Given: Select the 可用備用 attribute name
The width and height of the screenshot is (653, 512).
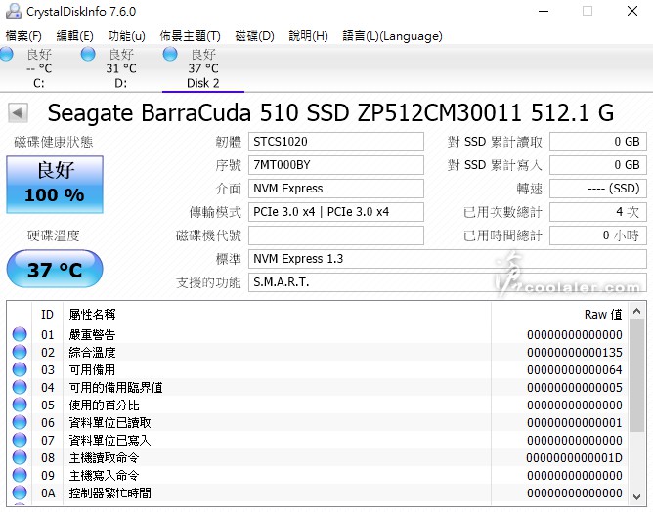Looking at the screenshot, I should (x=92, y=369).
